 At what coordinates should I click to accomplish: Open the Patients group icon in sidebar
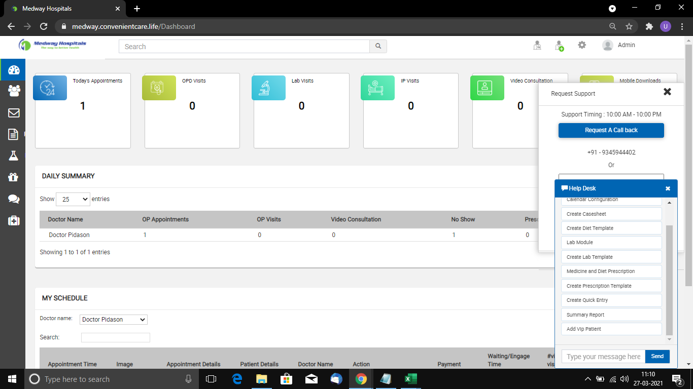[14, 91]
